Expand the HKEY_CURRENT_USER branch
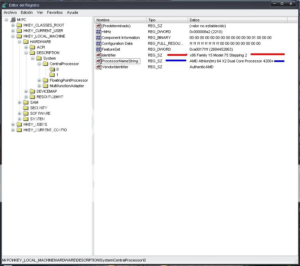The image size is (300, 266). pyautogui.click(x=13, y=31)
